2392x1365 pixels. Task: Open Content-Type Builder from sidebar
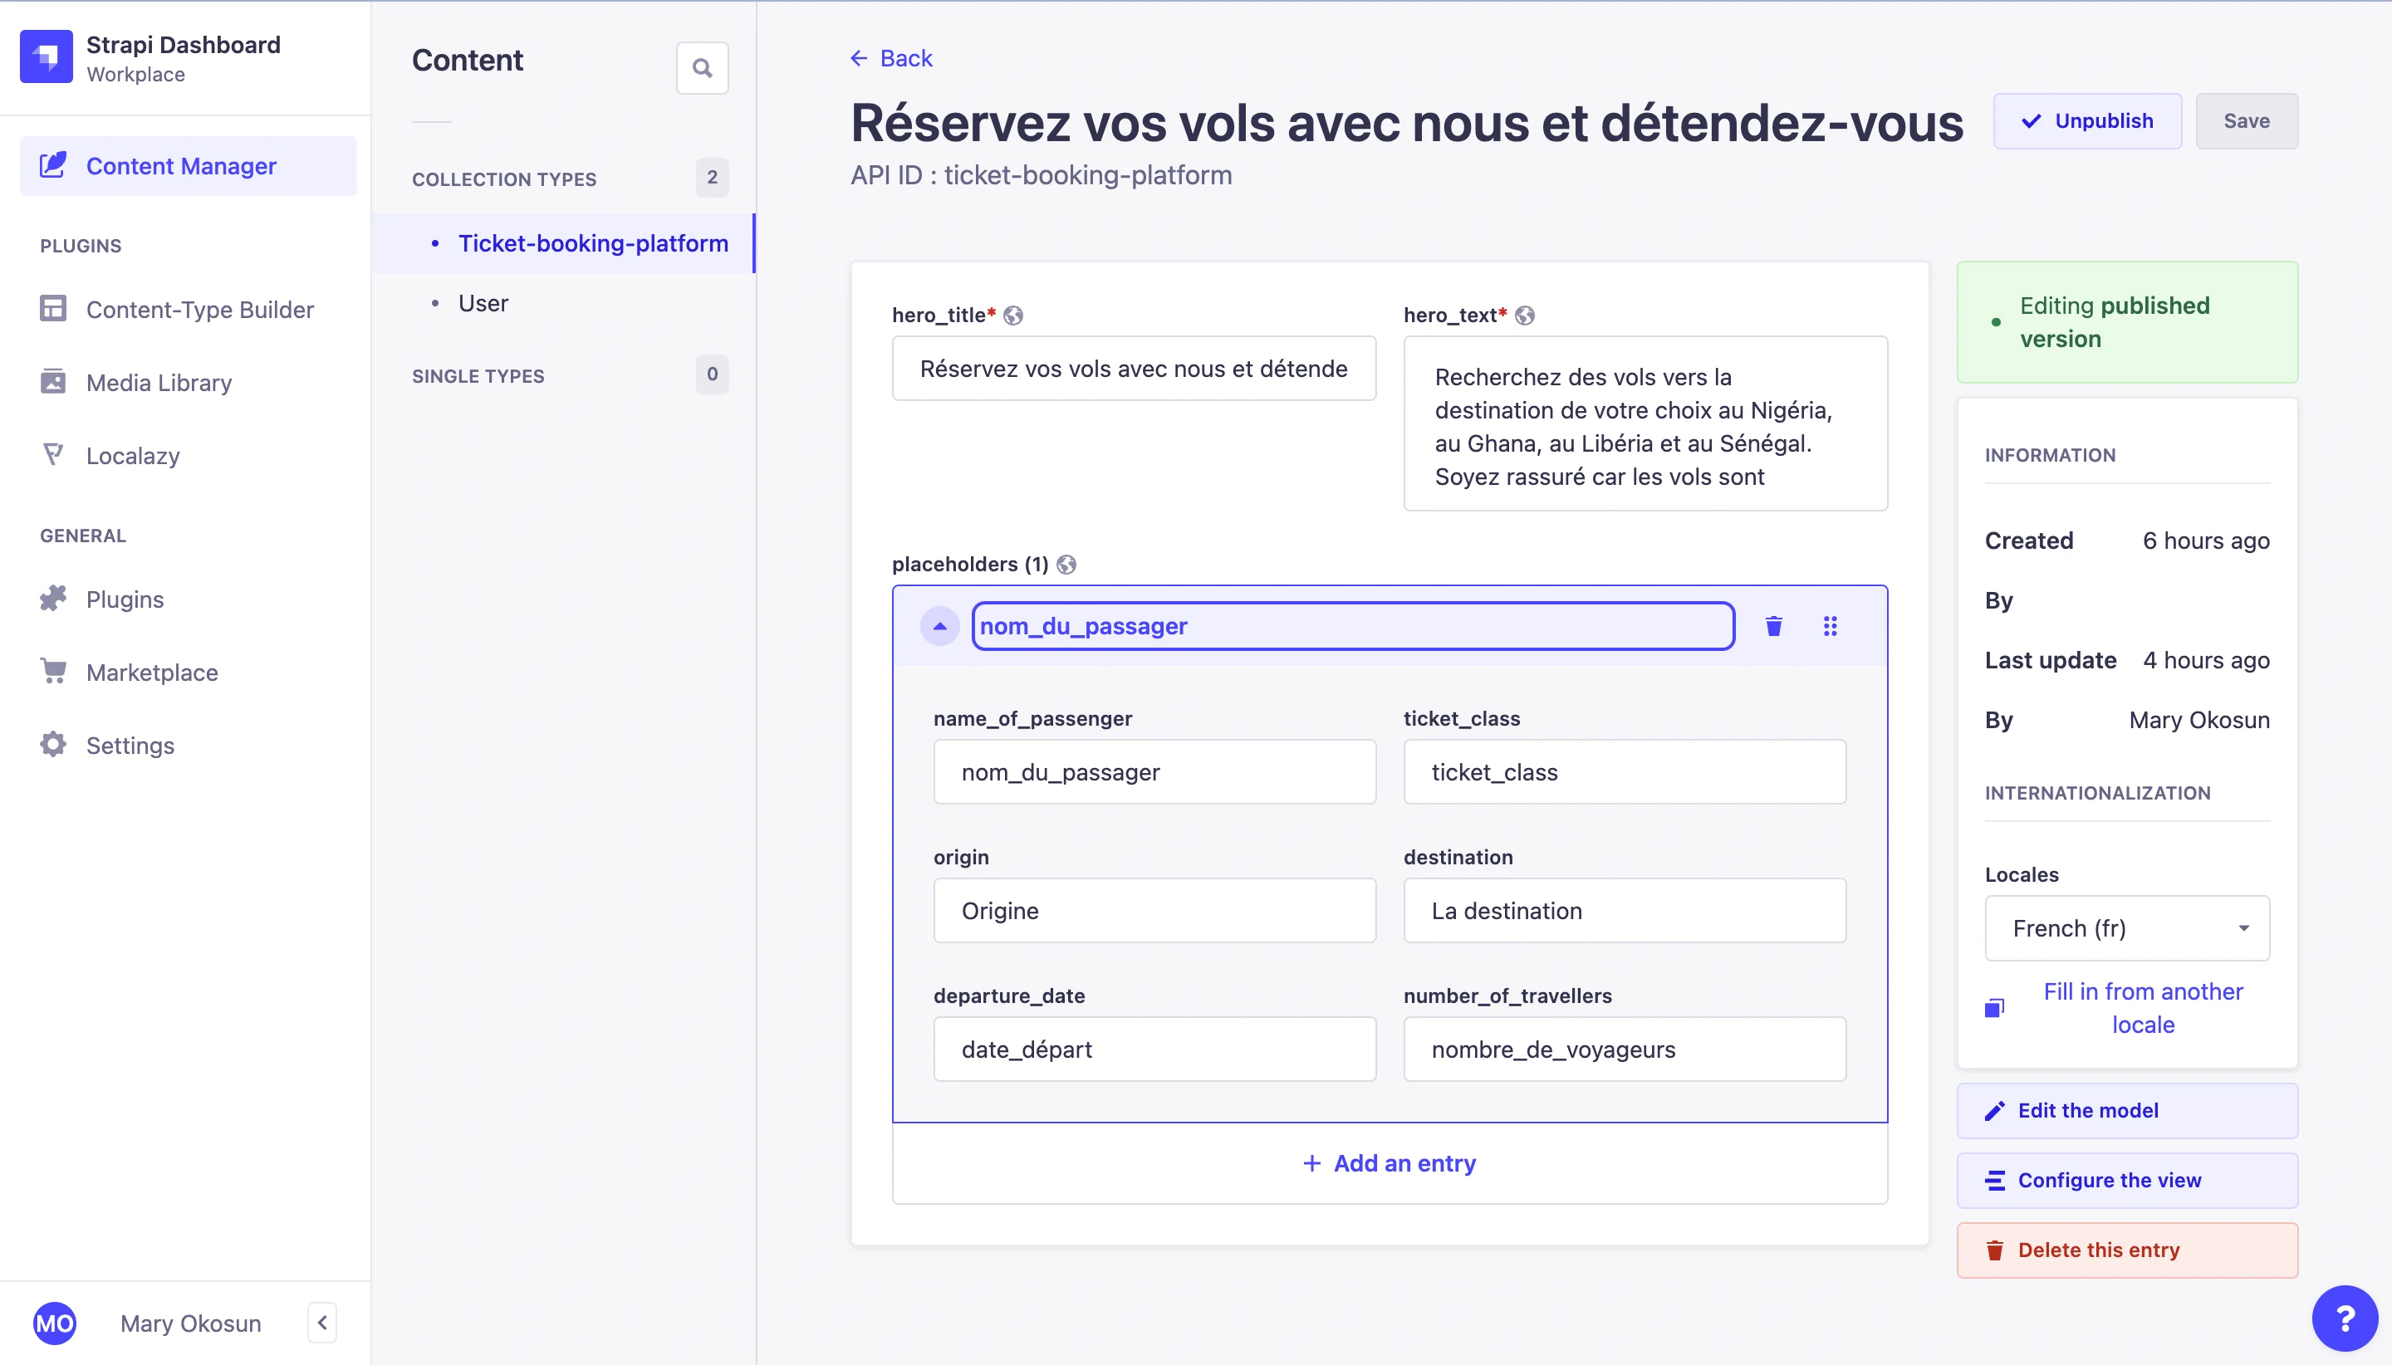(199, 310)
